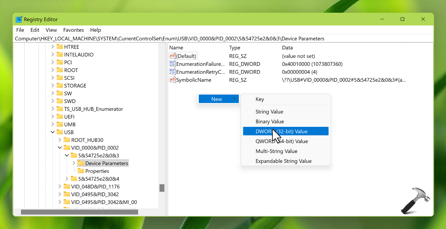Click the EnumerationRetryC DWORD value icon

click(172, 72)
